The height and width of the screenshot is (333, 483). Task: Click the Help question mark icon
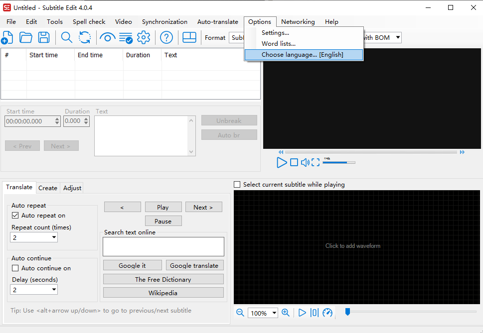166,37
